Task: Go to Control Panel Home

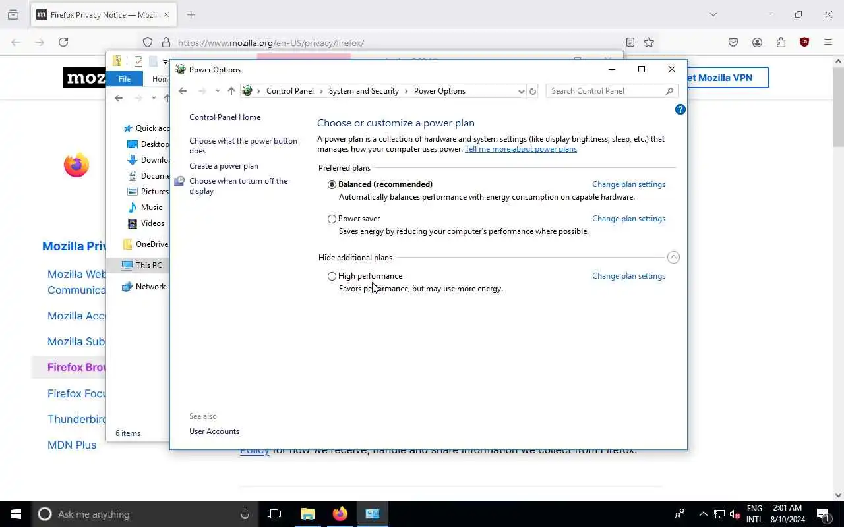Action: point(225,117)
